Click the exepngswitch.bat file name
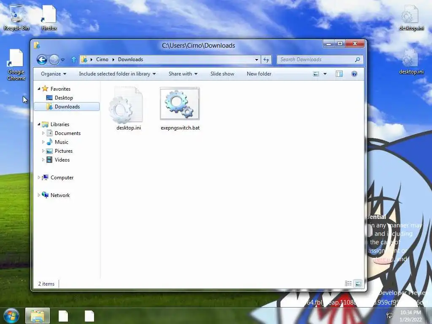The height and width of the screenshot is (324, 432). 180,128
